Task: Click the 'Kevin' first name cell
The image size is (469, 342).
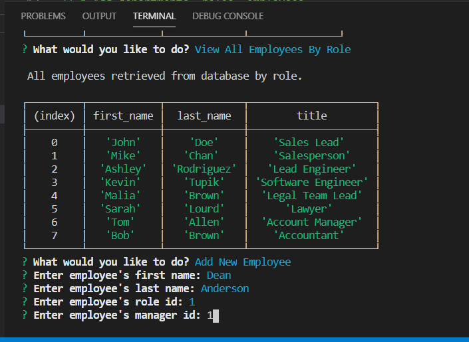Action: [x=120, y=182]
